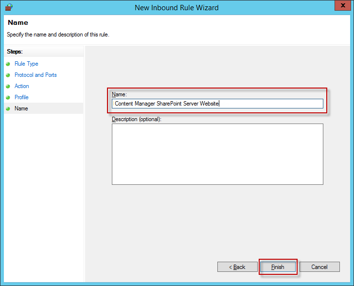Go to the Rule Type step

point(26,64)
